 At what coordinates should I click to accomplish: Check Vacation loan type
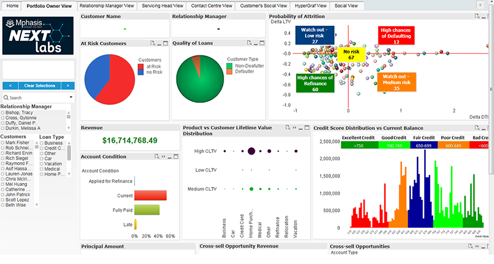click(x=42, y=164)
